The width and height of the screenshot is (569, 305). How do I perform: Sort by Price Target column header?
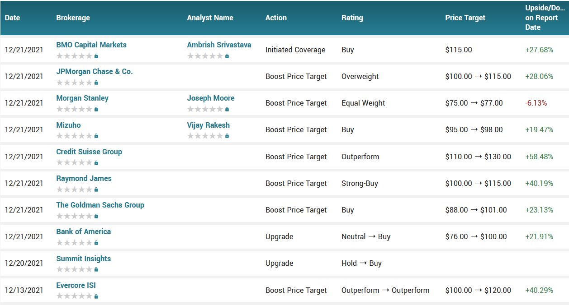(x=465, y=18)
